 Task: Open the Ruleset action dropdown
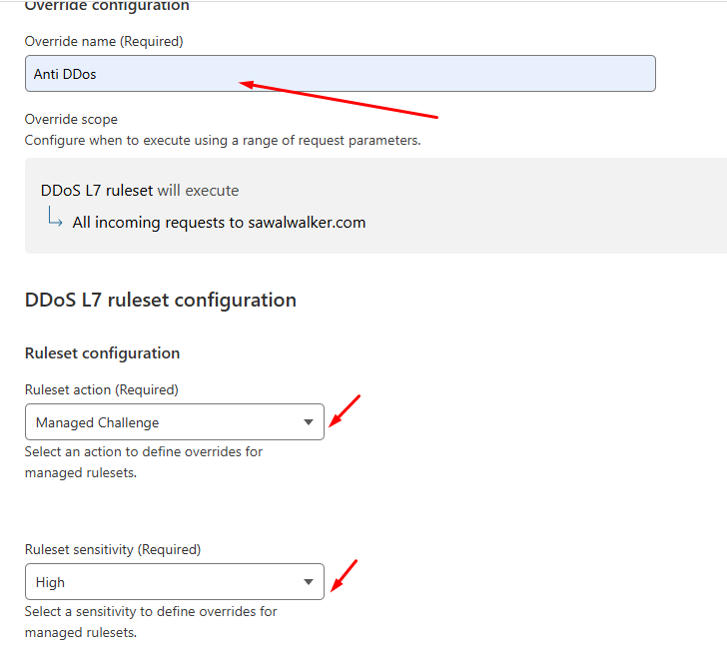[x=174, y=422]
